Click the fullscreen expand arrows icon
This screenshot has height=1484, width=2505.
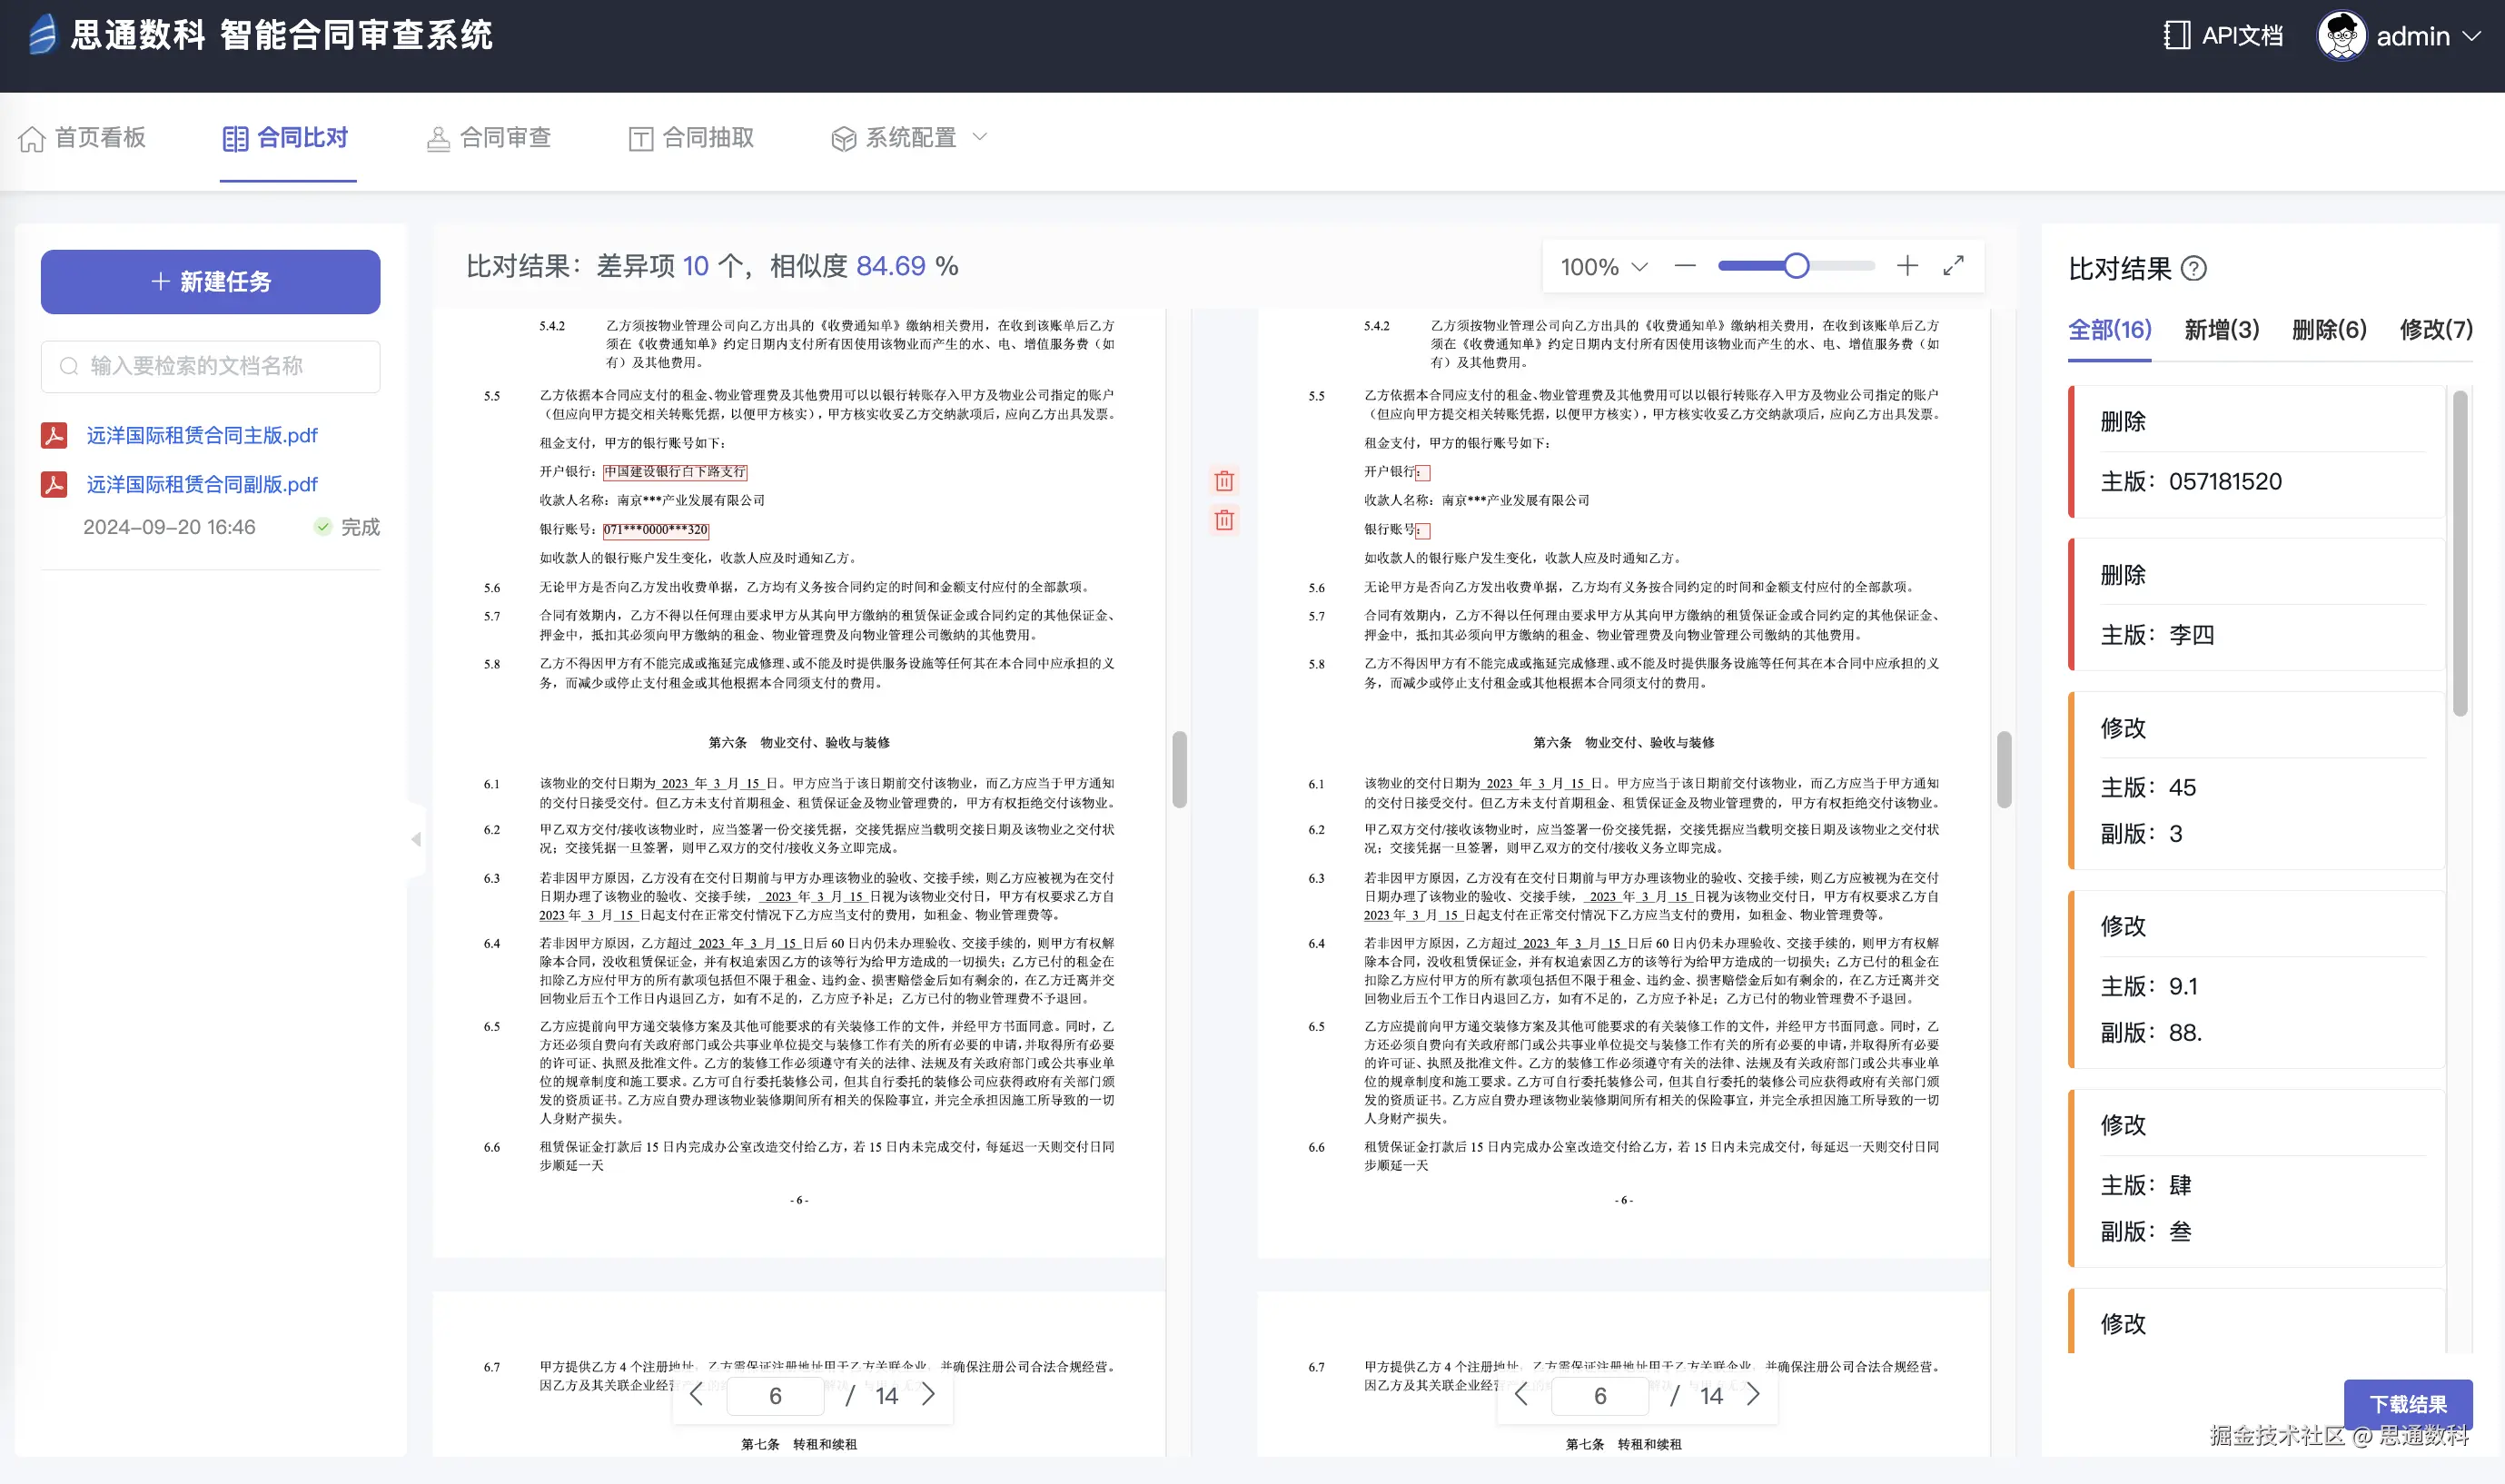click(1953, 266)
